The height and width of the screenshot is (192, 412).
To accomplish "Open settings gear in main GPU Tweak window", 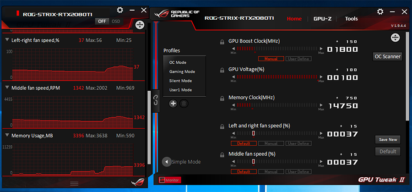I will 380,11.
